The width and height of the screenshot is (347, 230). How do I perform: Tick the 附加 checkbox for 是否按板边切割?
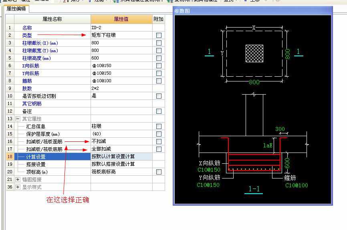159,96
